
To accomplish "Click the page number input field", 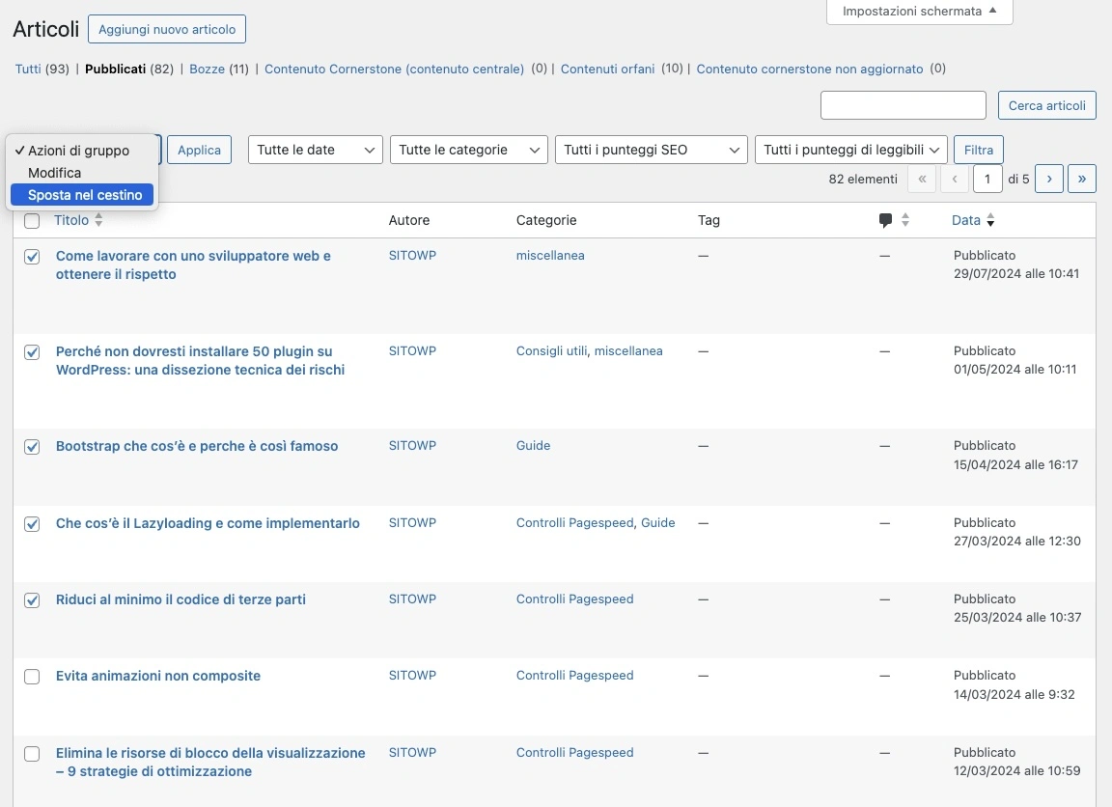I will click(x=987, y=179).
